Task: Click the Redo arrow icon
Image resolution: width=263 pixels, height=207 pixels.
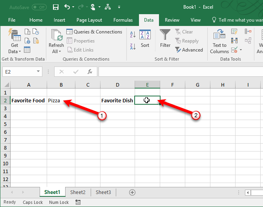Action: (81, 7)
